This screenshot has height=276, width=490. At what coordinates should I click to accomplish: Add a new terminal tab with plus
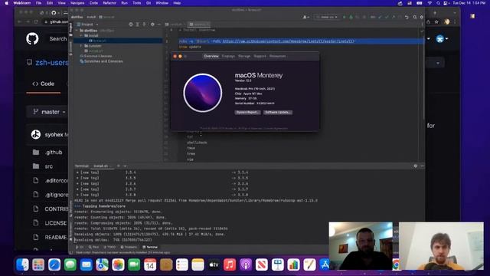point(119,166)
